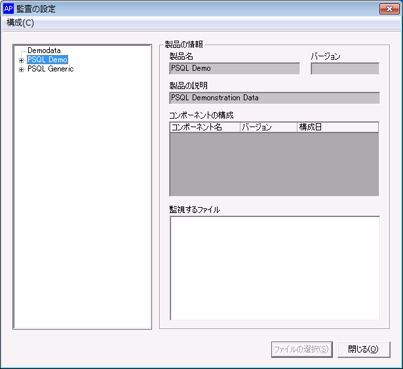Viewport: 403px width, 369px height.
Task: Click the 製品の説明 description field
Action: click(274, 98)
